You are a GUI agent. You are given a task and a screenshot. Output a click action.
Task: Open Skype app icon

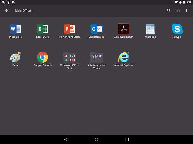point(177,29)
